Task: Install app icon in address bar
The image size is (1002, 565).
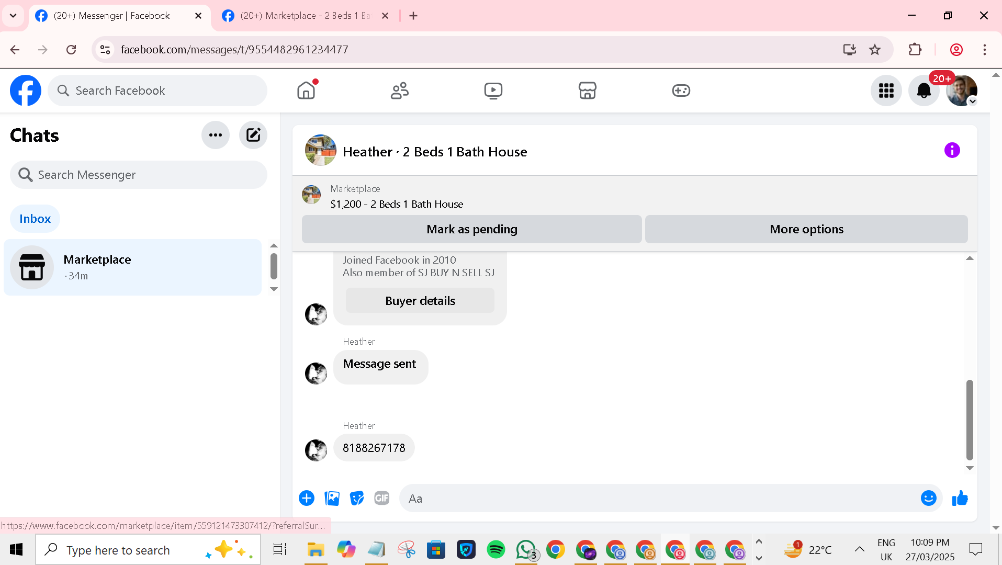Action: (849, 50)
